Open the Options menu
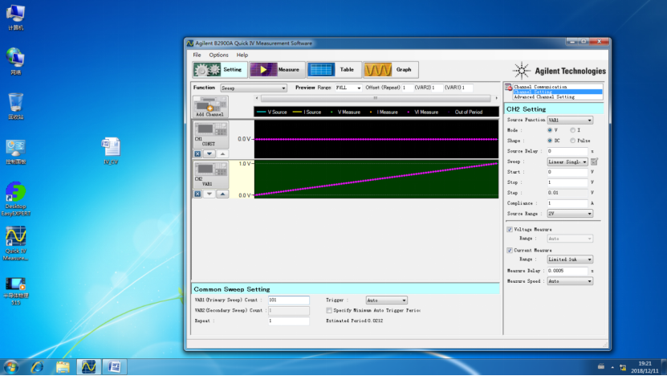Viewport: 667px width, 376px height. (218, 55)
